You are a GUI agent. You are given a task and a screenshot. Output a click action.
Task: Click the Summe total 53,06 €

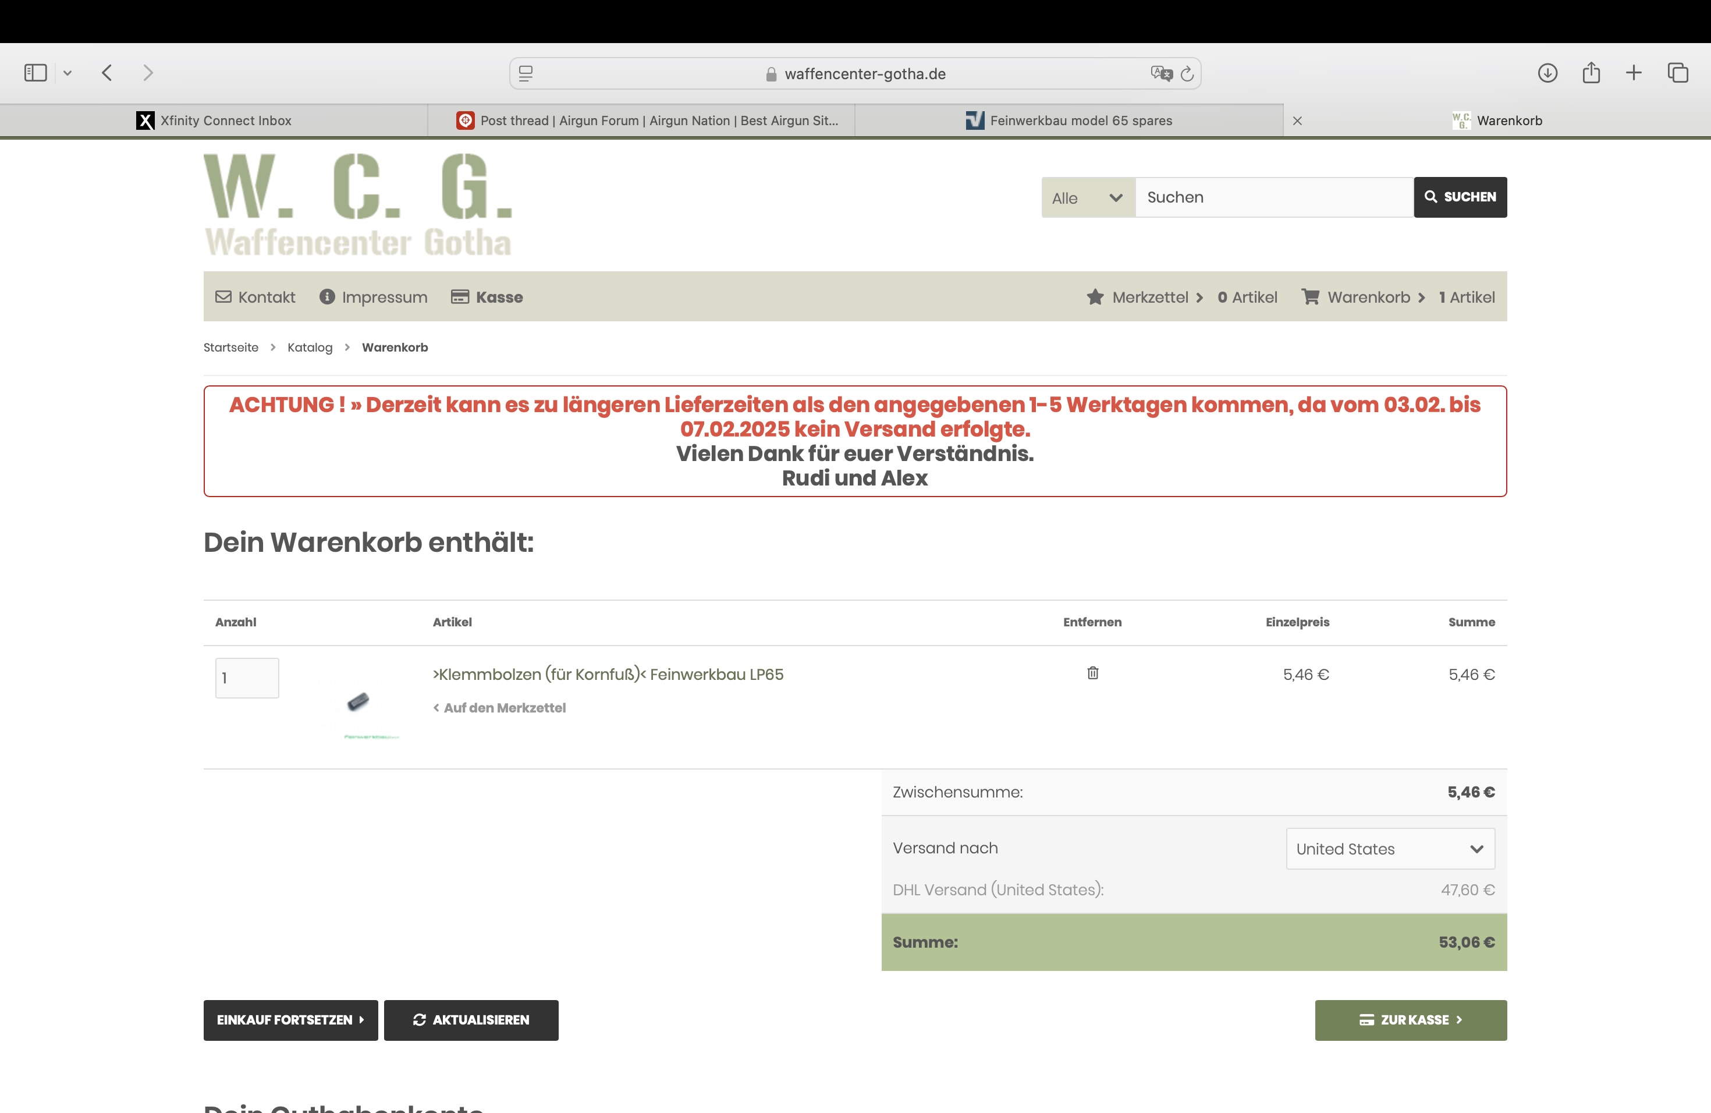(x=1467, y=942)
